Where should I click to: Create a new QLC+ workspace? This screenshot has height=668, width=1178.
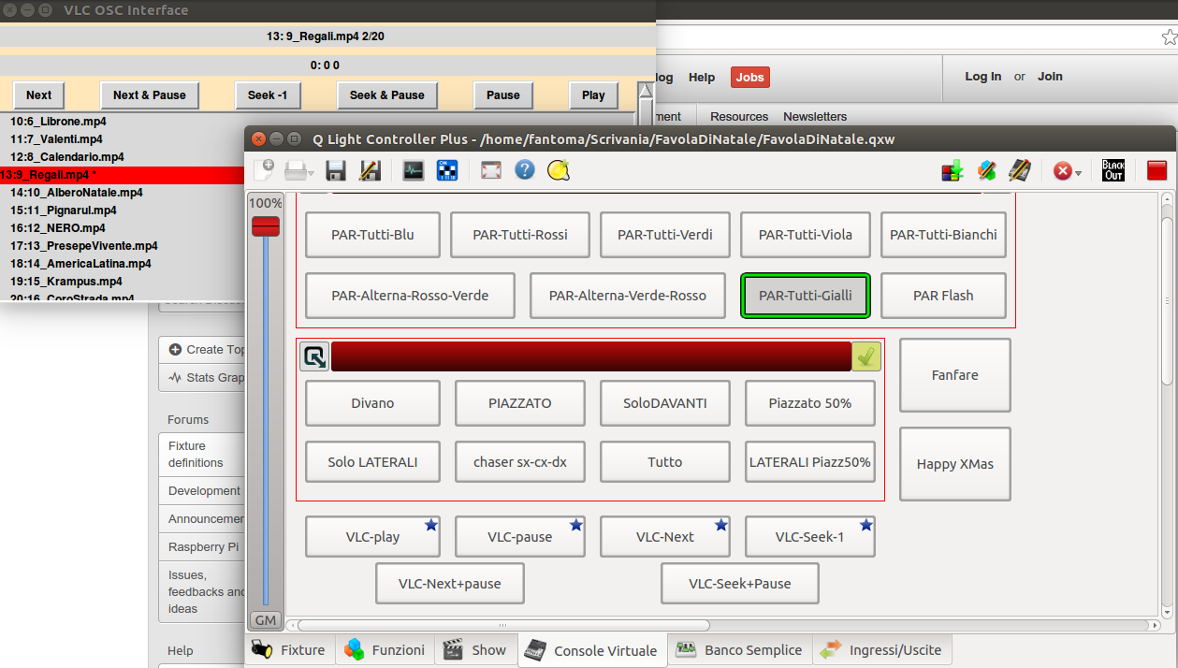pyautogui.click(x=264, y=170)
